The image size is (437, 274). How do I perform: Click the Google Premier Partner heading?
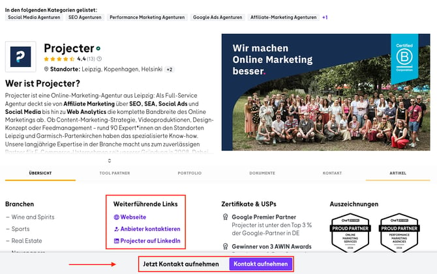click(264, 217)
